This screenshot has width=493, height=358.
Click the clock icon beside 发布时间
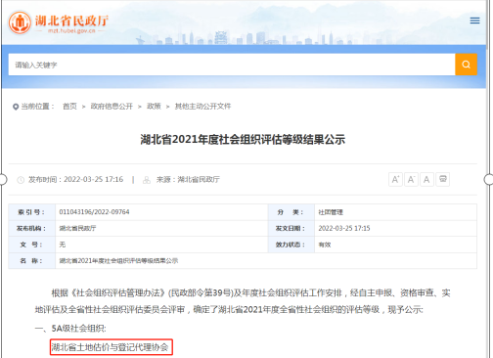coord(21,180)
